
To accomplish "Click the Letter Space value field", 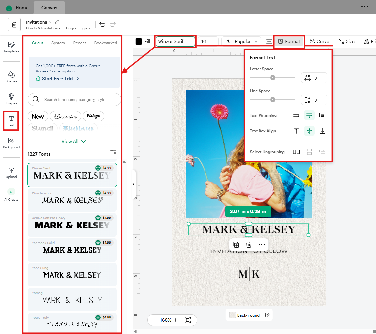I will click(314, 78).
